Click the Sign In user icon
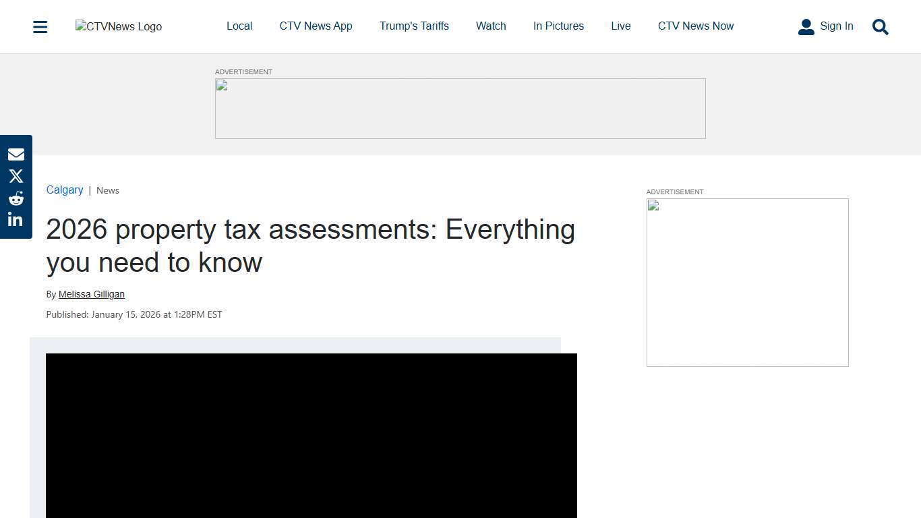Screen dimensions: 921x518 [x=806, y=27]
